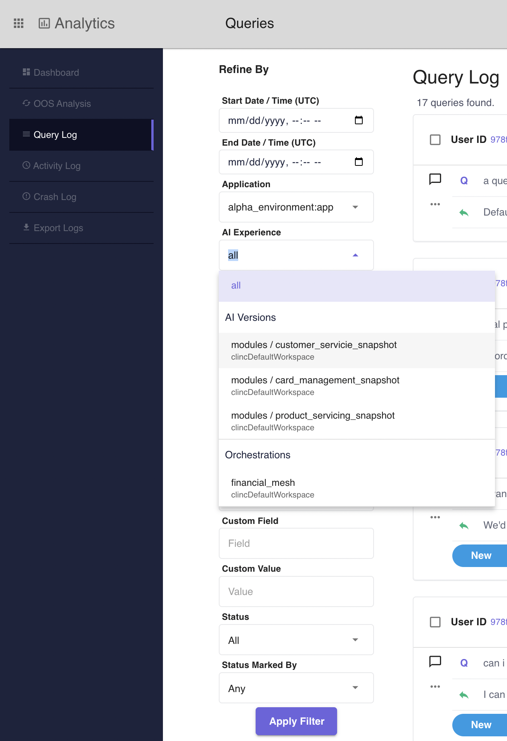Open the three-dots menu on first query

[435, 204]
